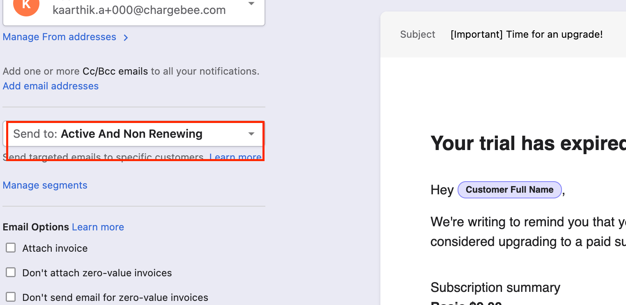The height and width of the screenshot is (305, 626).
Task: Open the Send to Active And Non Renewing dropdown
Action: 131,134
